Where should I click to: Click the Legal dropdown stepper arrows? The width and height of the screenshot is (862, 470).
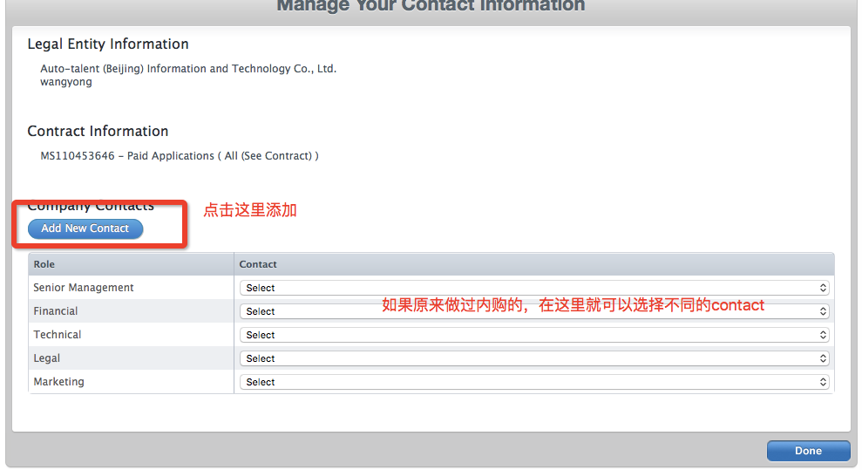point(823,358)
